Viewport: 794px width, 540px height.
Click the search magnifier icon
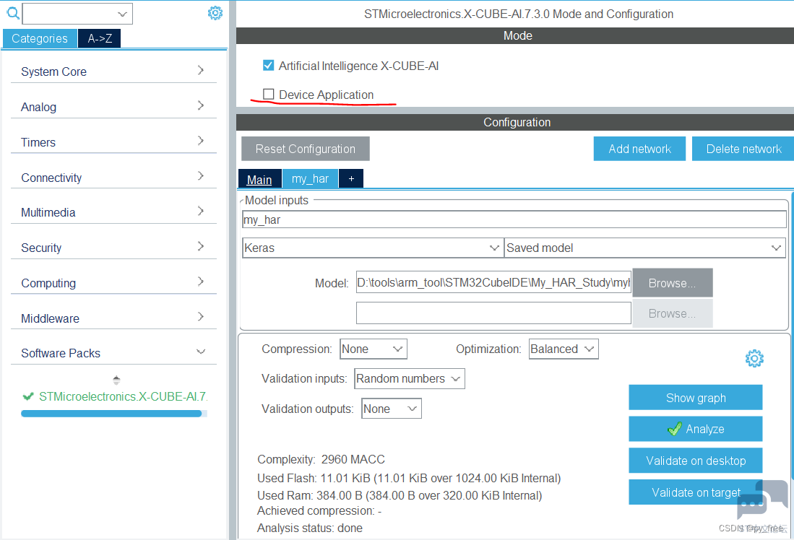click(x=13, y=13)
